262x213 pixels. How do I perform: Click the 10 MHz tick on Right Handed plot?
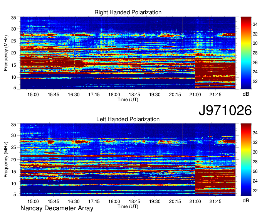pos(13,77)
